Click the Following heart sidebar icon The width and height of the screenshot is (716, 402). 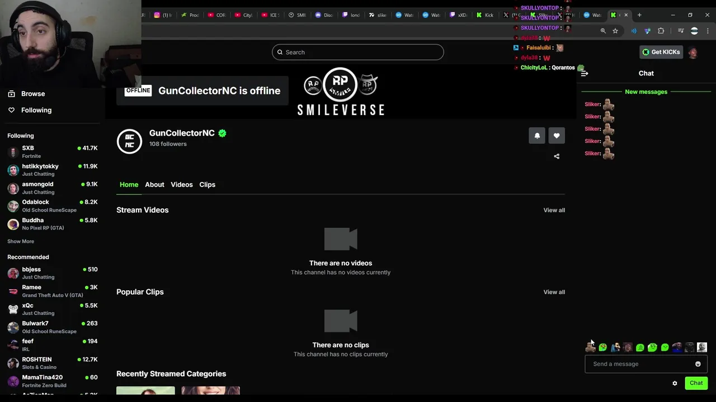click(11, 110)
